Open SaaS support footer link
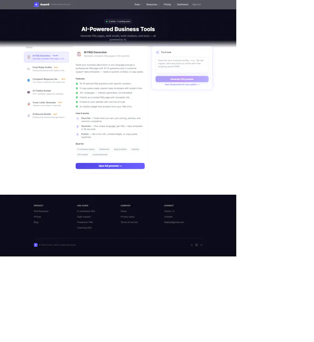The image size is (314, 342). (x=84, y=217)
